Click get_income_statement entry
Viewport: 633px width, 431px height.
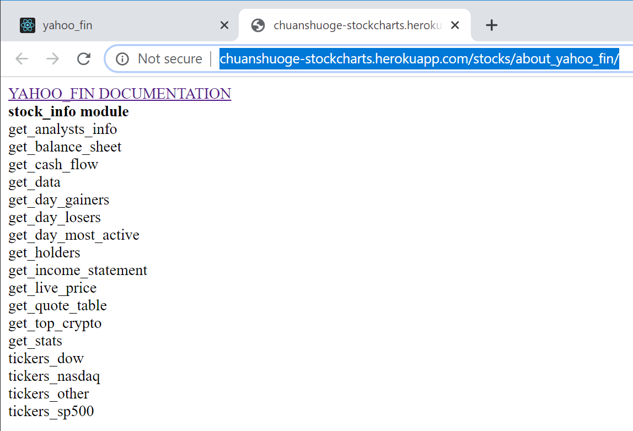[78, 271]
